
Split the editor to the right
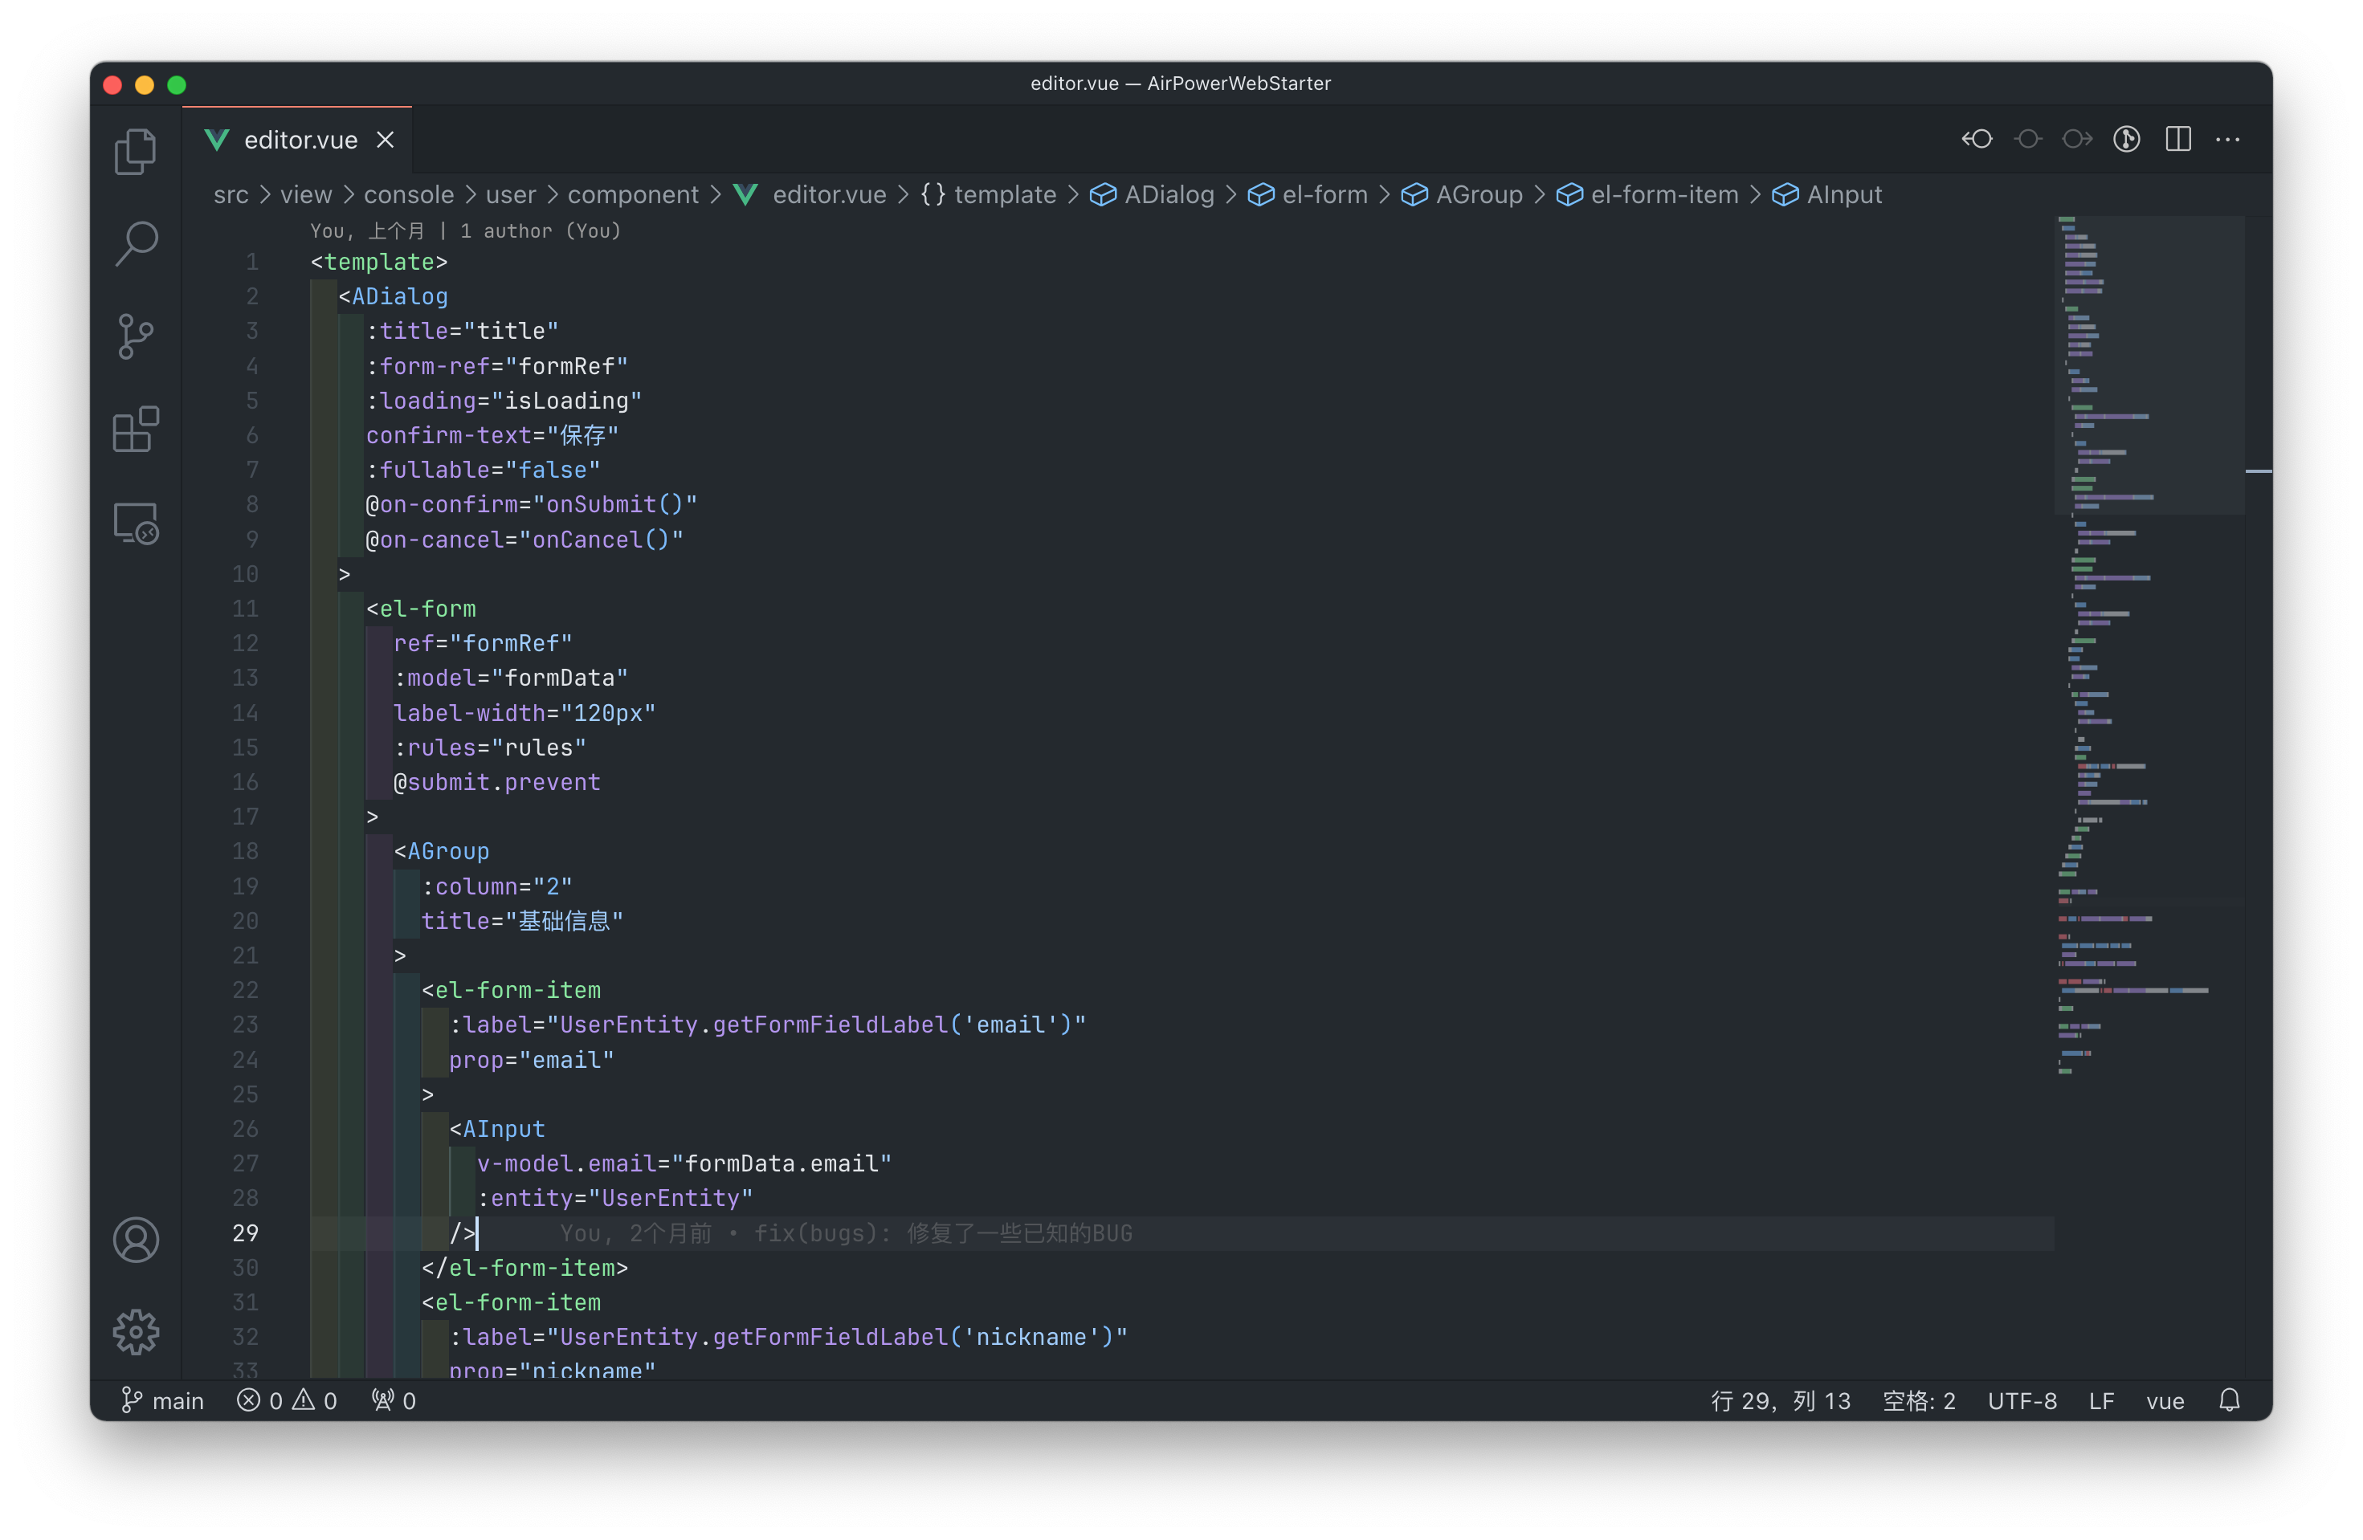tap(2178, 139)
